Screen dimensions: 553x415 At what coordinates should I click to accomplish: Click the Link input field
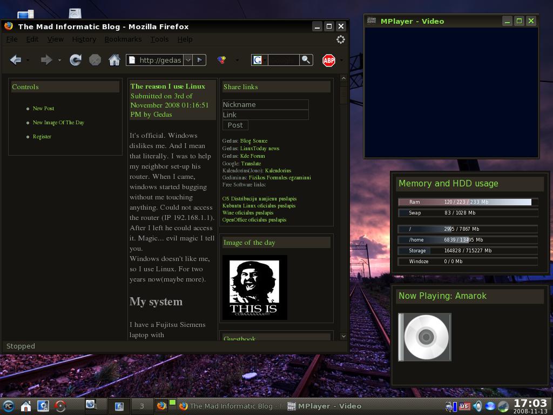tap(266, 115)
